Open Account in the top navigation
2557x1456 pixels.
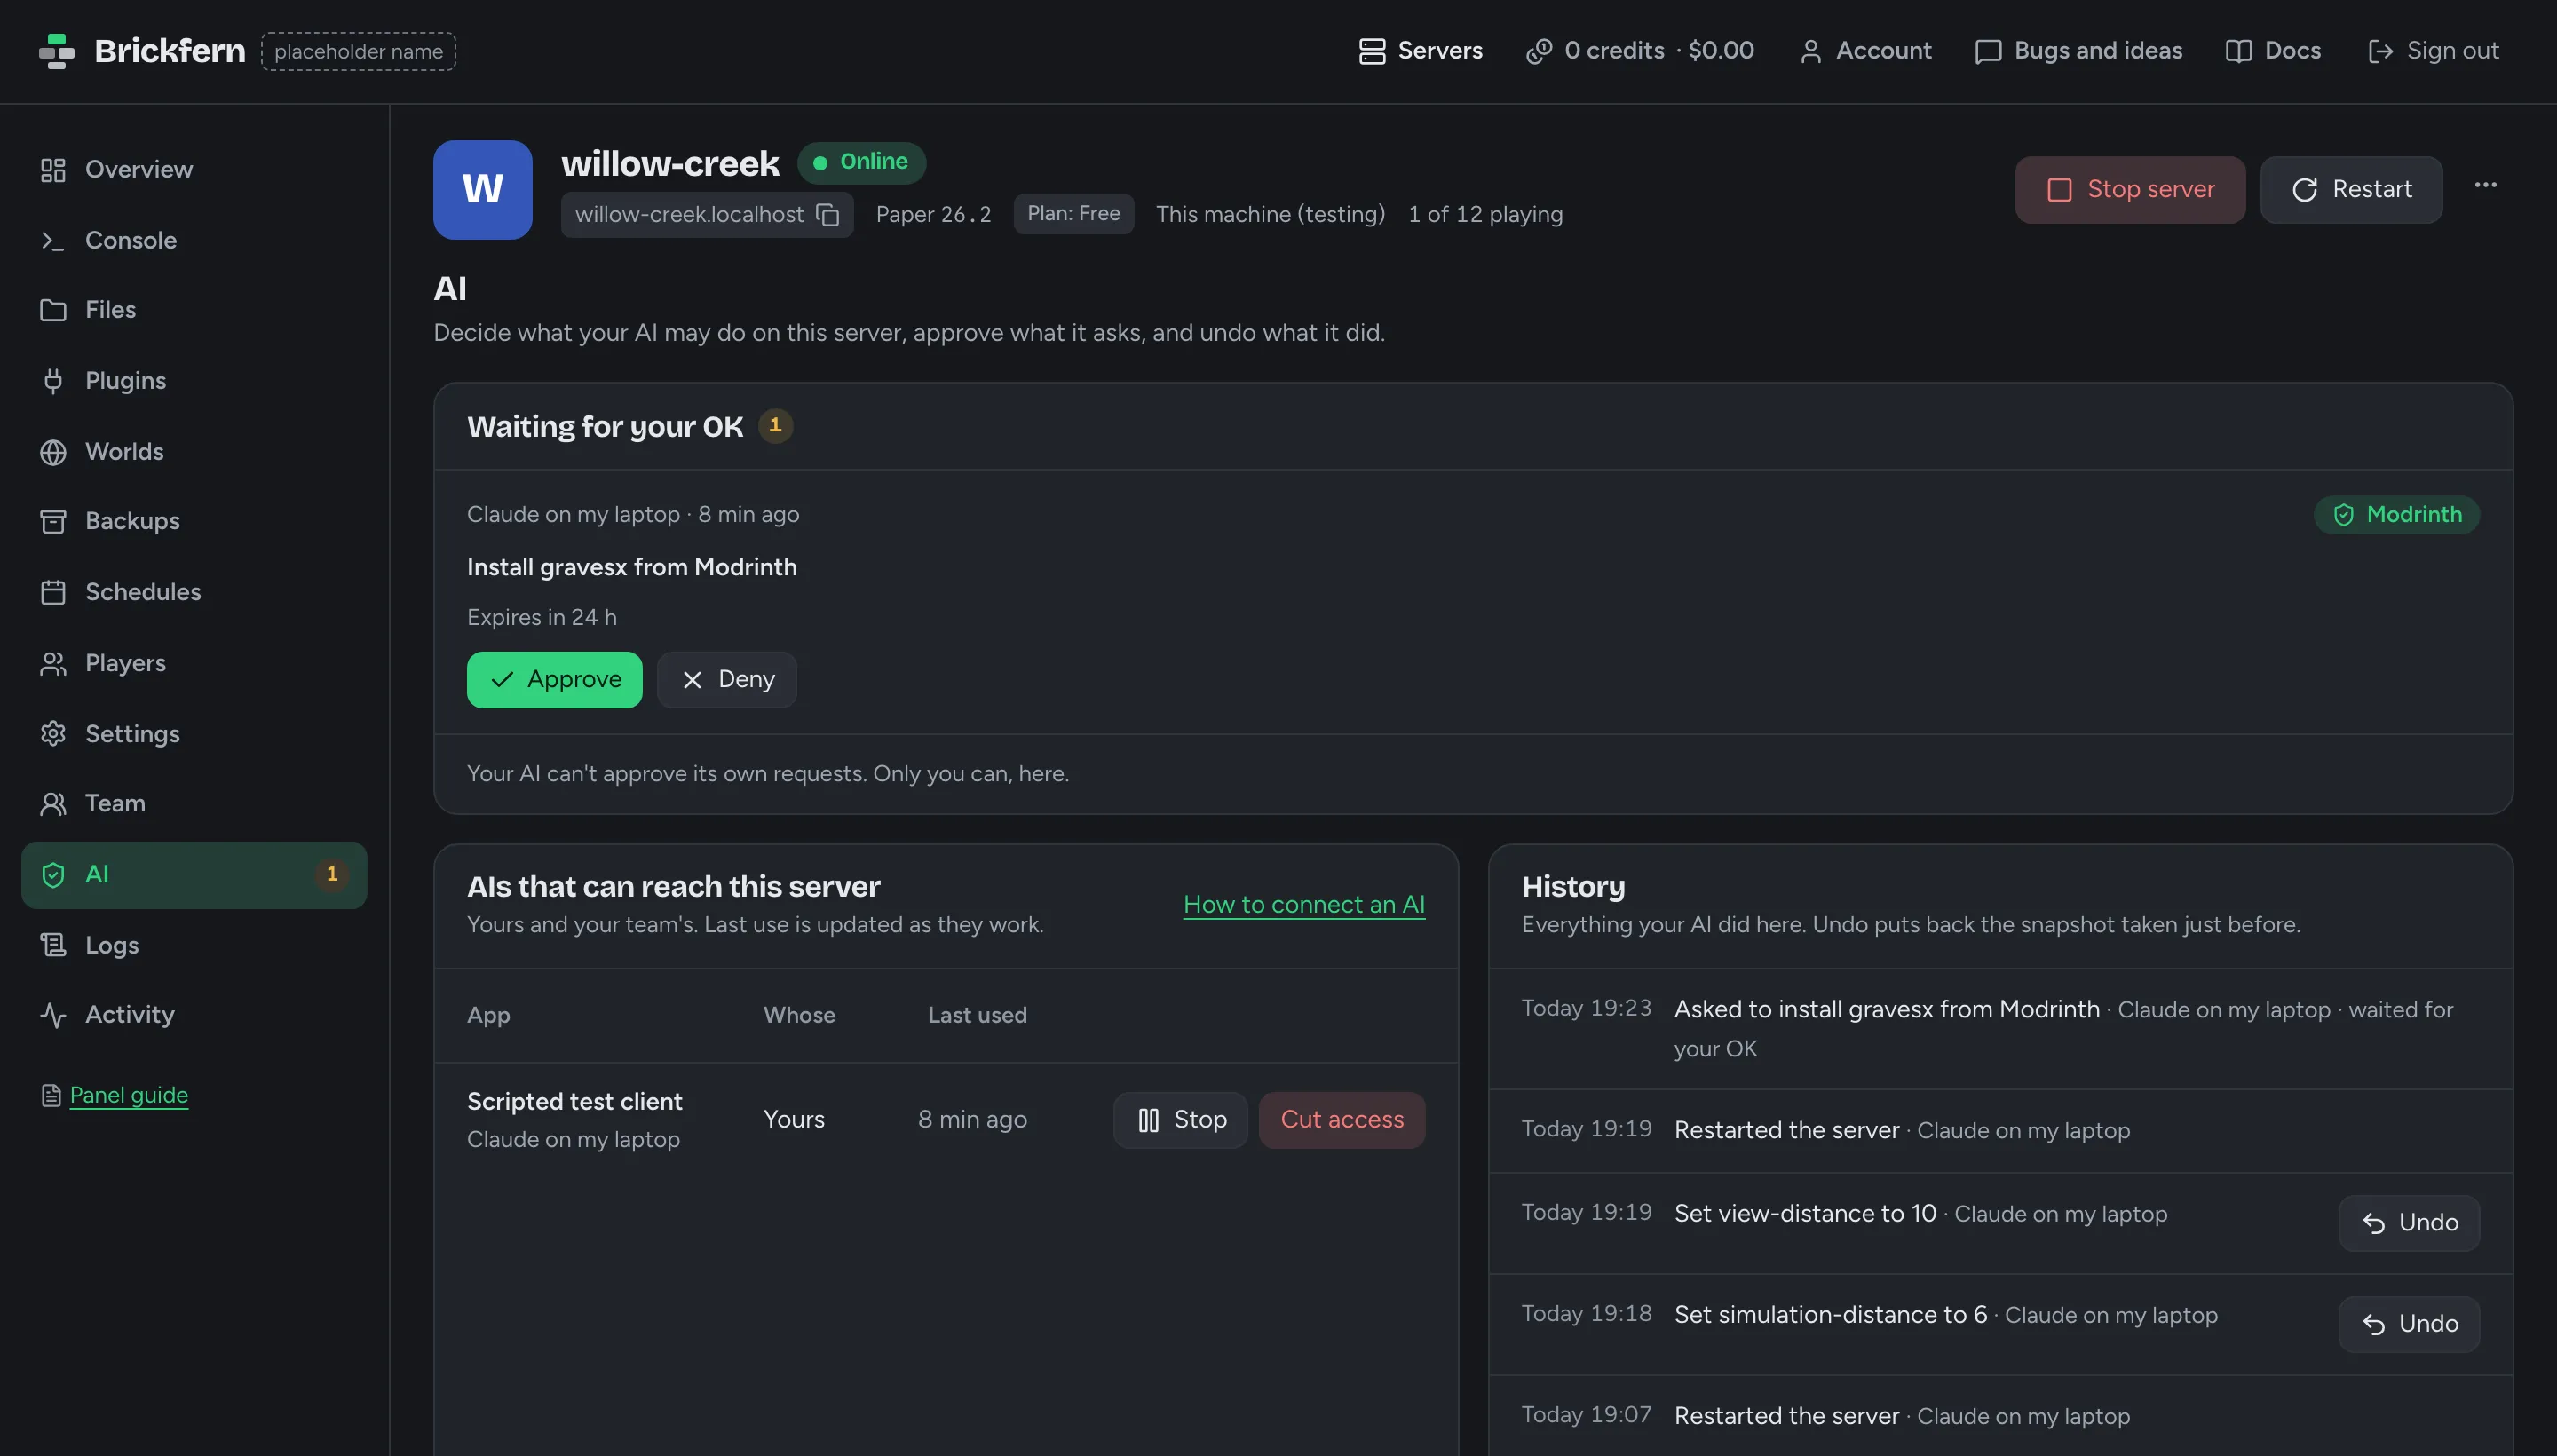pyautogui.click(x=1865, y=51)
